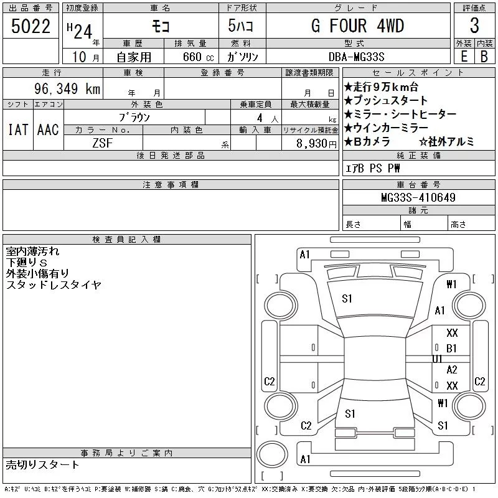Select the recycle deposit 8,930円
Image resolution: width=498 pixels, height=498 pixels.
pos(316,143)
